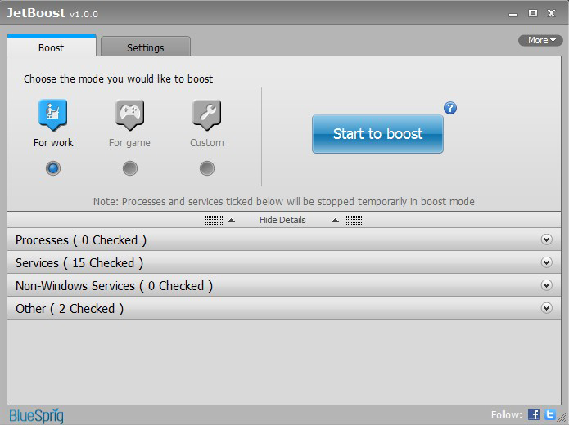Enable the Custom radio button

(x=207, y=168)
